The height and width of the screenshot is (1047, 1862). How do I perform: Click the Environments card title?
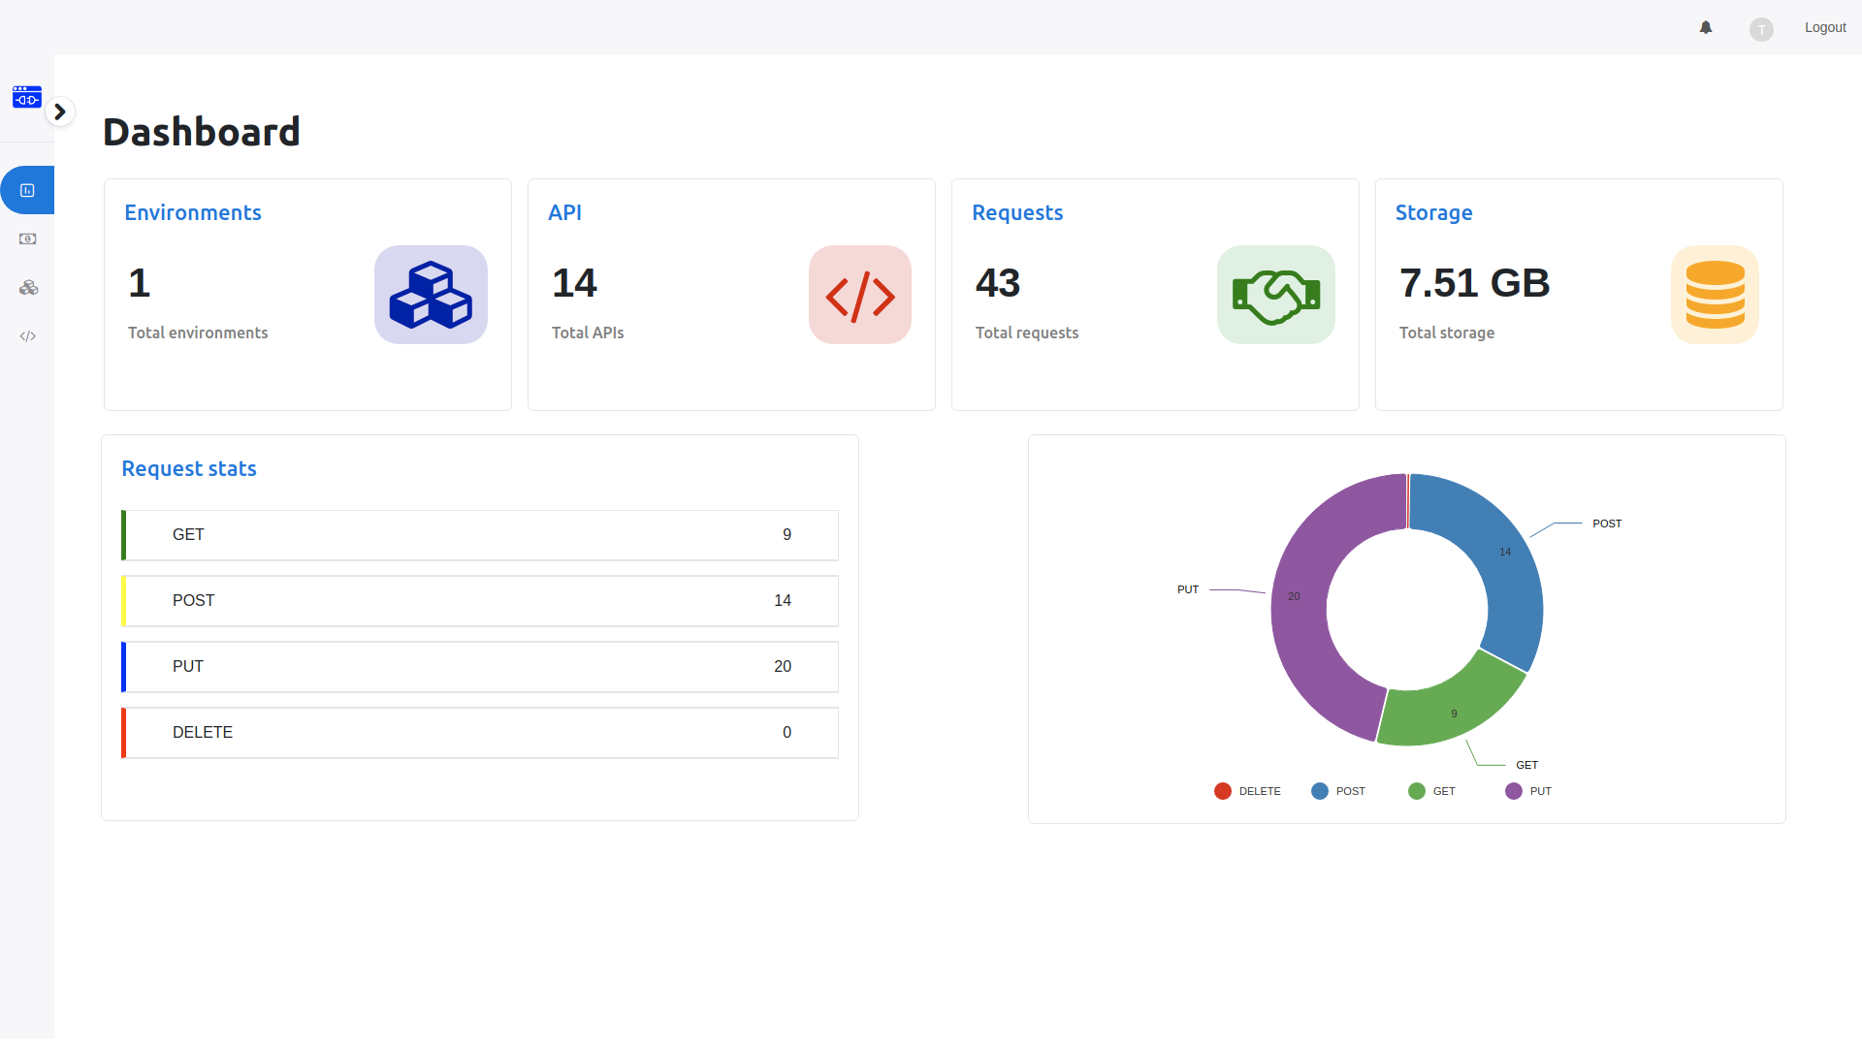193,212
